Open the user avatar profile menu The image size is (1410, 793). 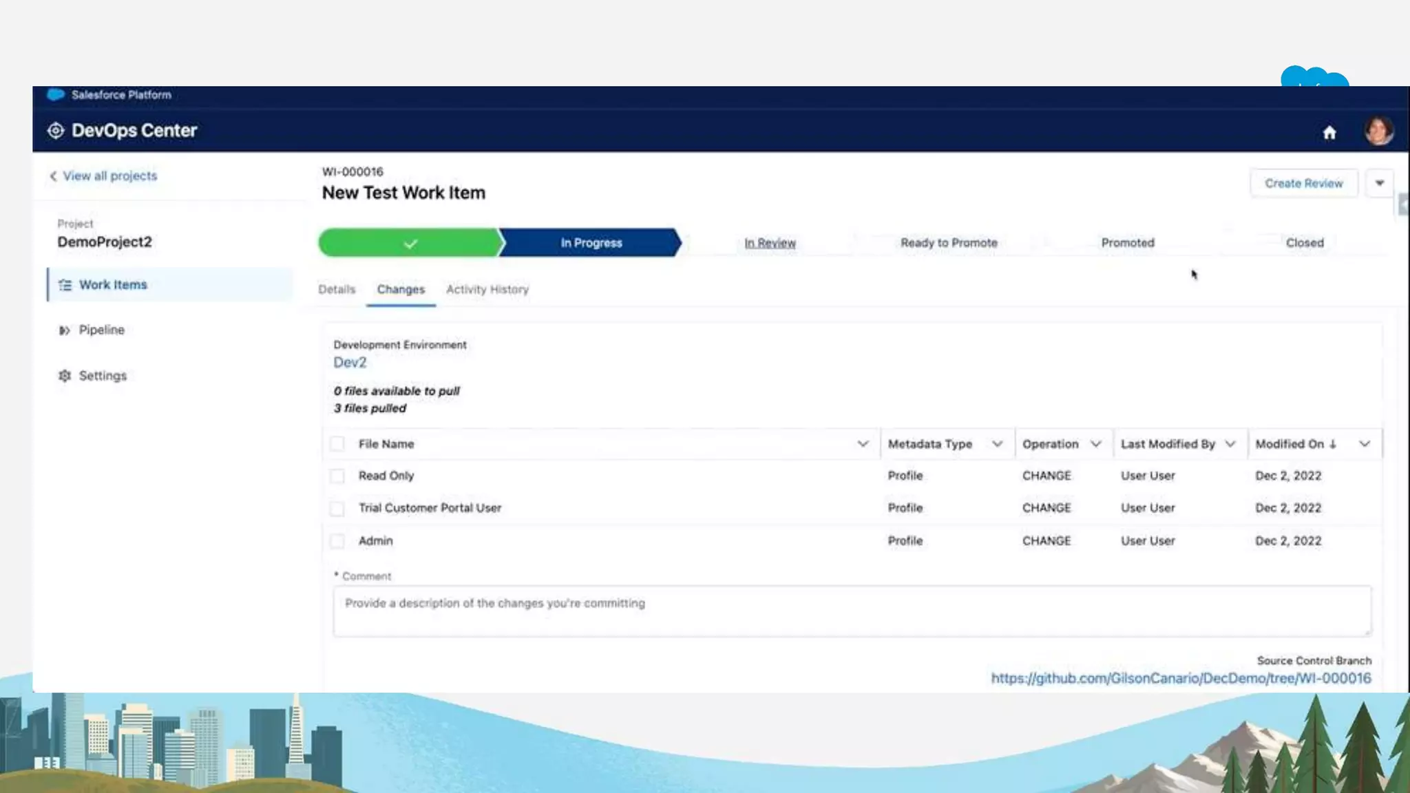pos(1378,131)
